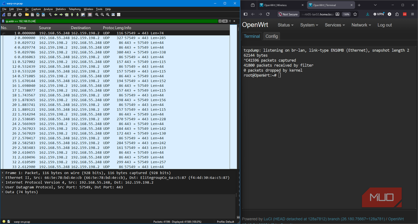Open the Analyze menu
Image resolution: width=418 pixels, height=224 pixels.
click(x=48, y=9)
